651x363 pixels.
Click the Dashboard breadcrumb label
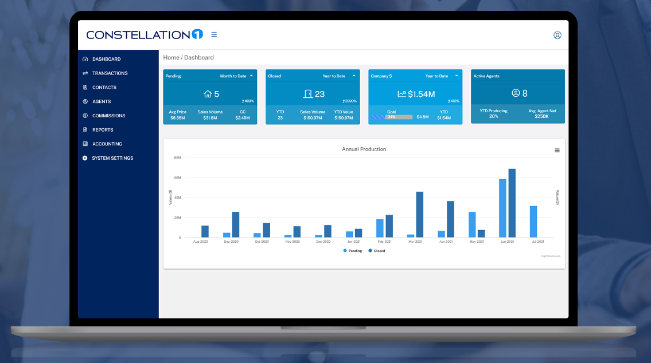[198, 57]
